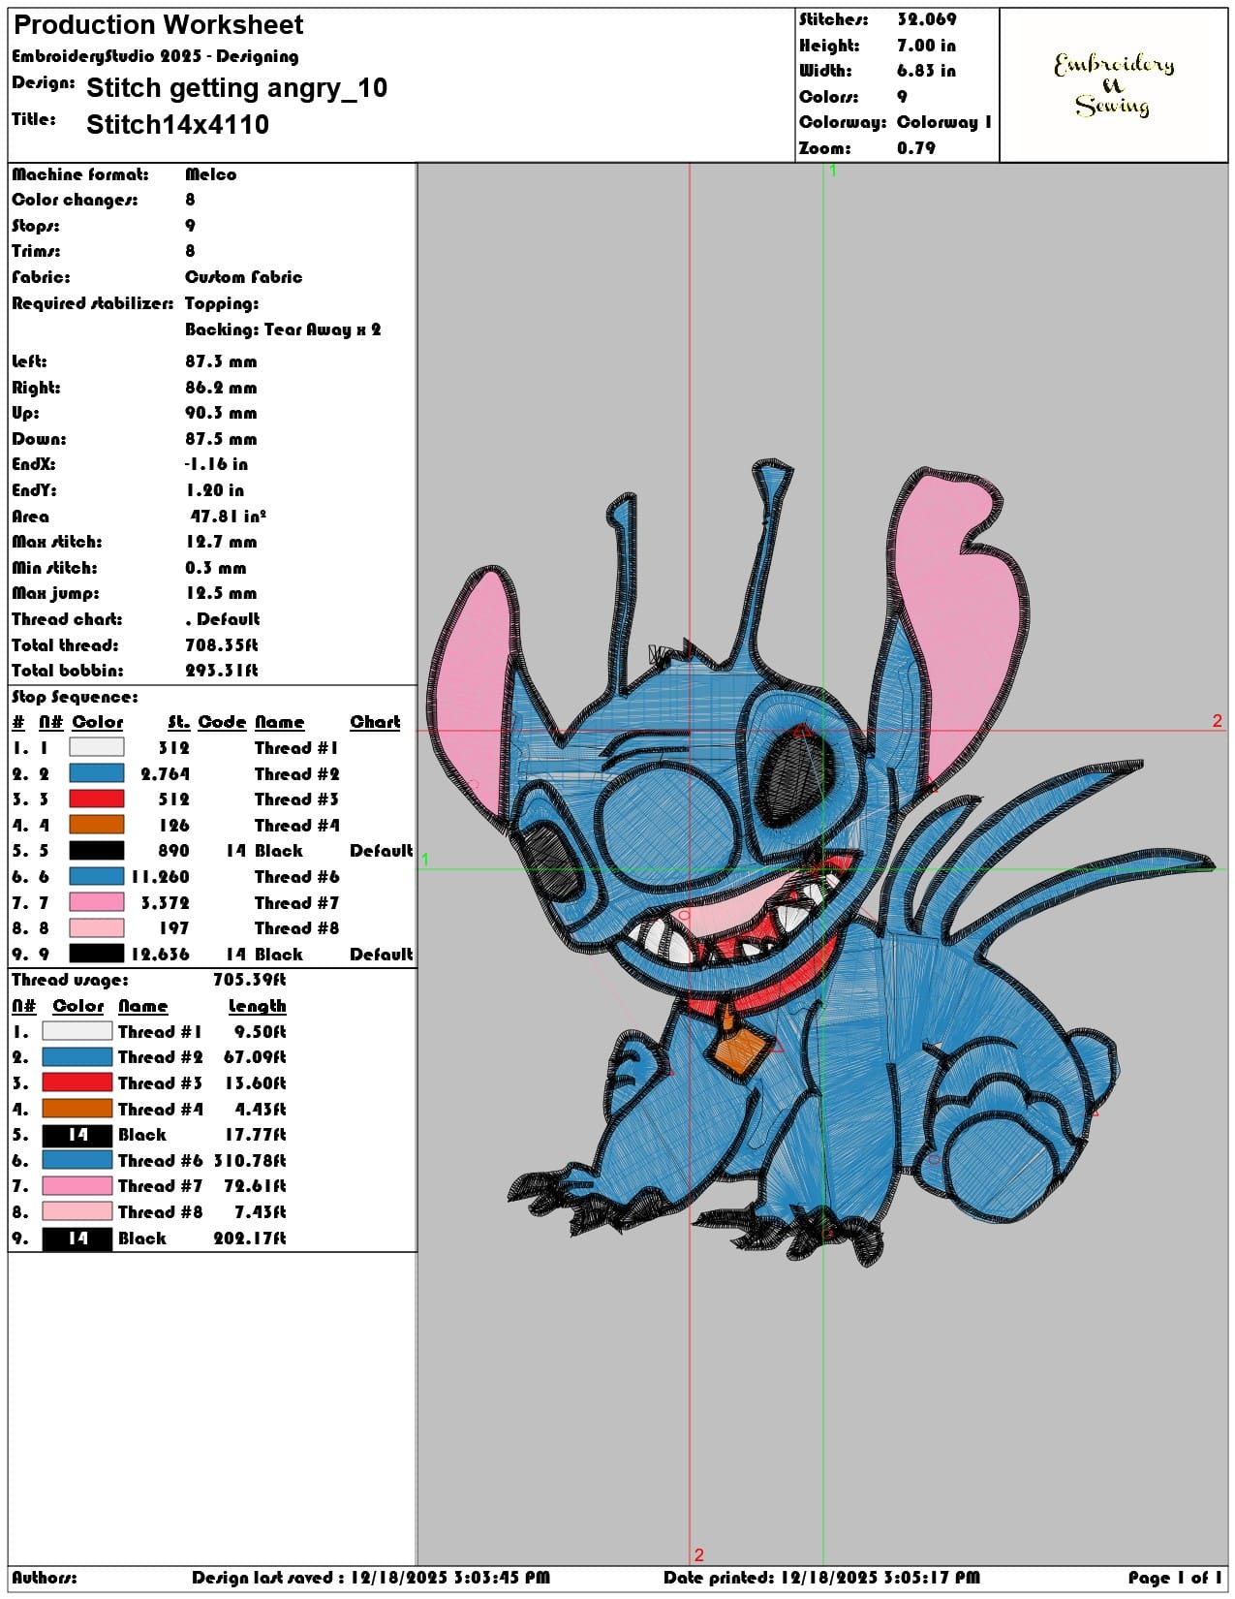This screenshot has height=1599, width=1235.
Task: Click 'EmbroideryStudio 2025 - Designing' text
Action: point(155,56)
